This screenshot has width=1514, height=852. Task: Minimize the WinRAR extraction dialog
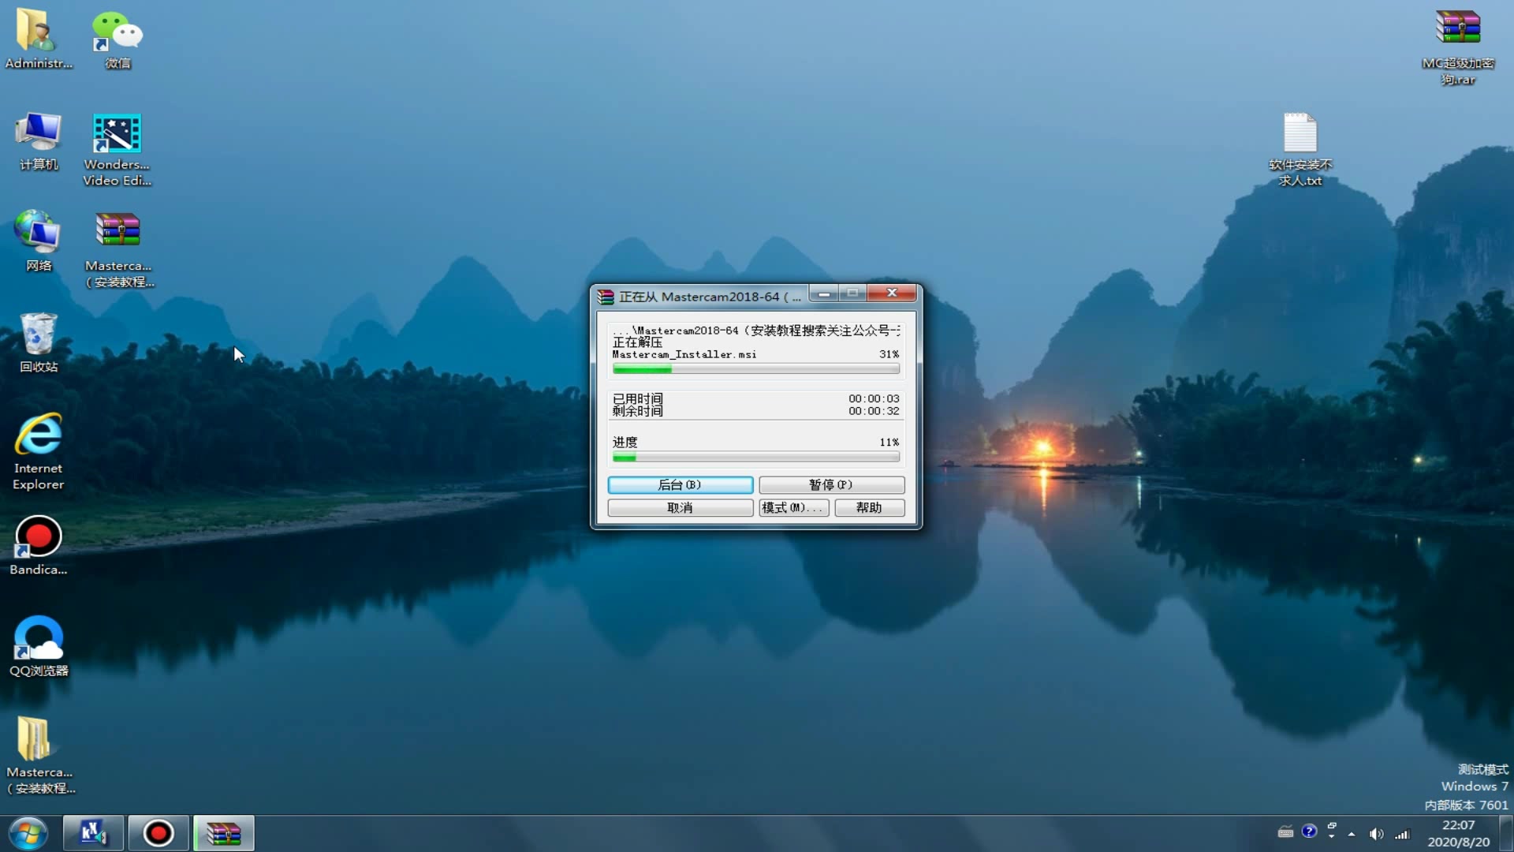[x=824, y=293]
